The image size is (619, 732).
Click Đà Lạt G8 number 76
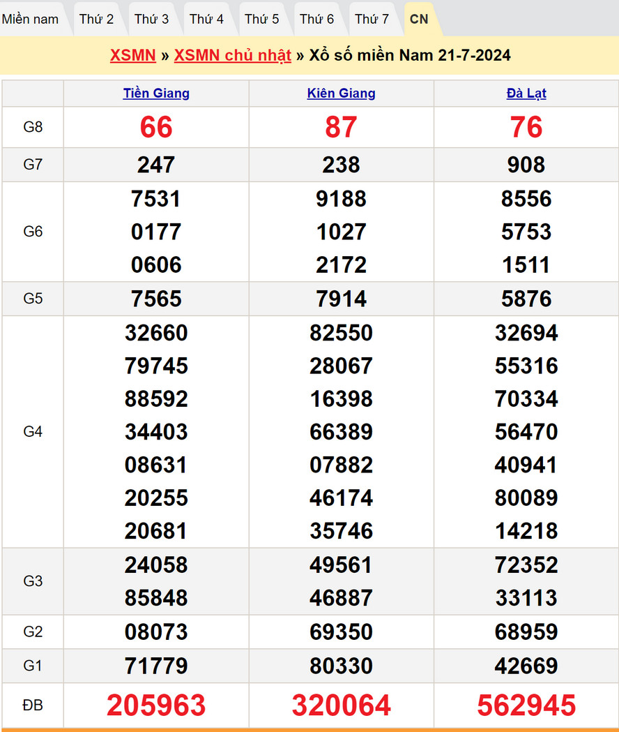click(526, 127)
